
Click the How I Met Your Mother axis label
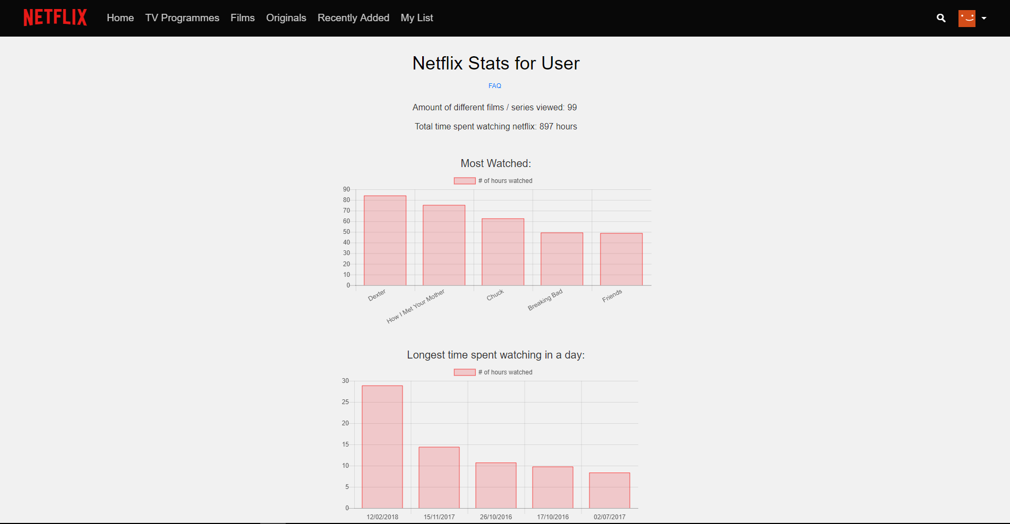point(416,307)
